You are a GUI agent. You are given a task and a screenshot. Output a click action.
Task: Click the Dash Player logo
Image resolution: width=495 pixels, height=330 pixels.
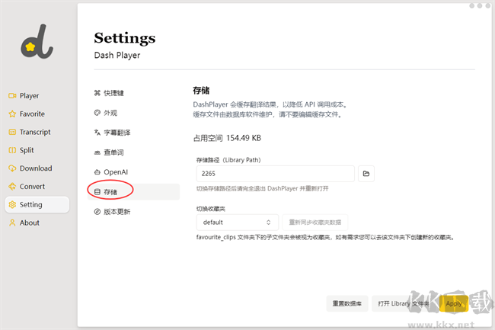(x=37, y=41)
